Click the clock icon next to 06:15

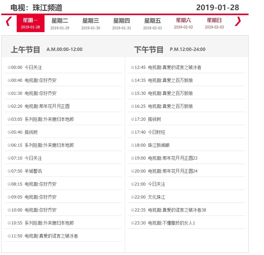pos(9,145)
